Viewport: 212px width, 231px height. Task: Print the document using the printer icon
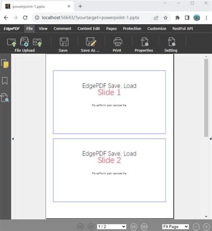pos(118,42)
